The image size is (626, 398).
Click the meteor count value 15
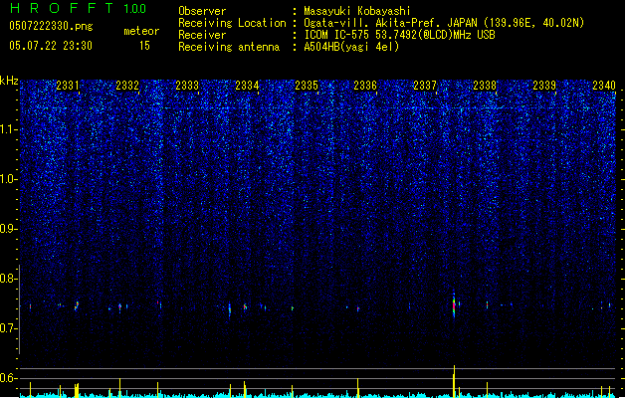(x=144, y=46)
